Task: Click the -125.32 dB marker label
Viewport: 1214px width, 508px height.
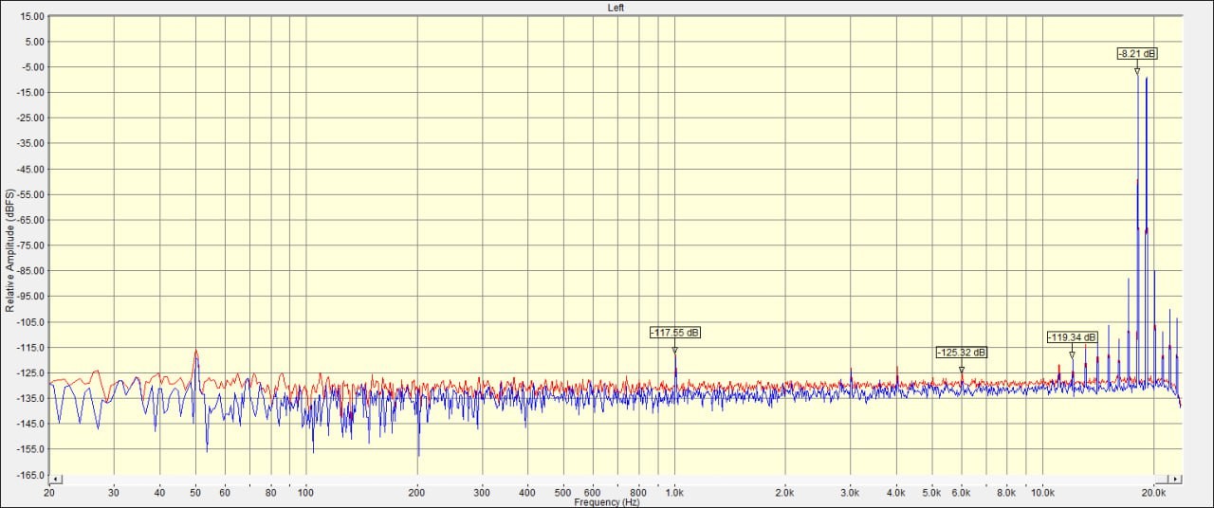Action: [x=962, y=353]
